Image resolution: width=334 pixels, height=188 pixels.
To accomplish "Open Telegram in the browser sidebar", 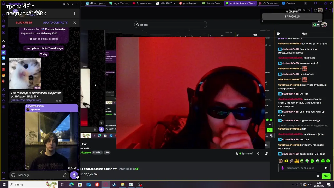I will [3, 52].
